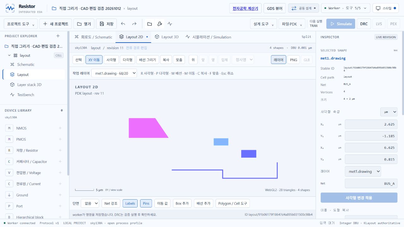Viewport: 404px width, 227px height.
Task: Add a new item in Project Explorer
Action: pyautogui.click(x=58, y=36)
